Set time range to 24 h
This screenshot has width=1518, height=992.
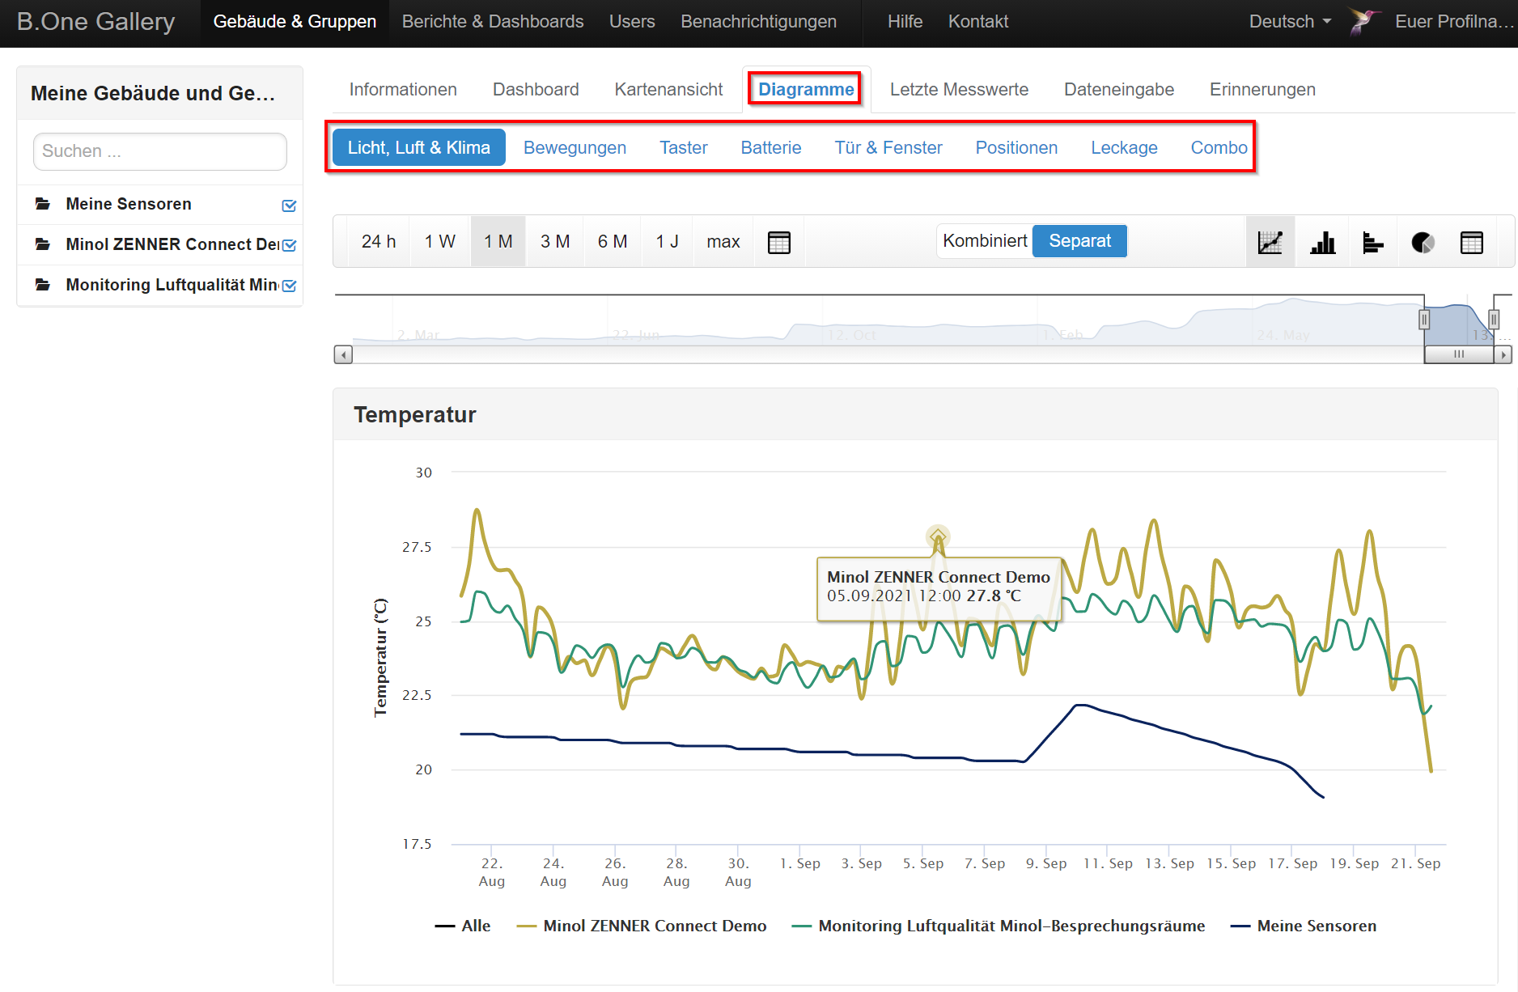379,242
